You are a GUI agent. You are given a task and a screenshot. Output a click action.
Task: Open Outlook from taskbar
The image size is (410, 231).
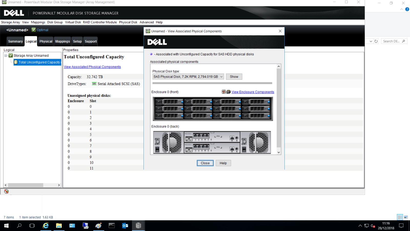tap(125, 226)
